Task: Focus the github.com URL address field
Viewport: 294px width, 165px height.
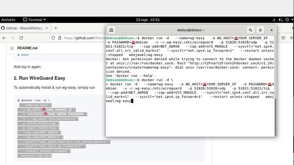Action: click(85, 38)
